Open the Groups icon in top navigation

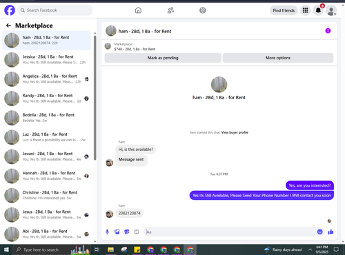(x=203, y=10)
